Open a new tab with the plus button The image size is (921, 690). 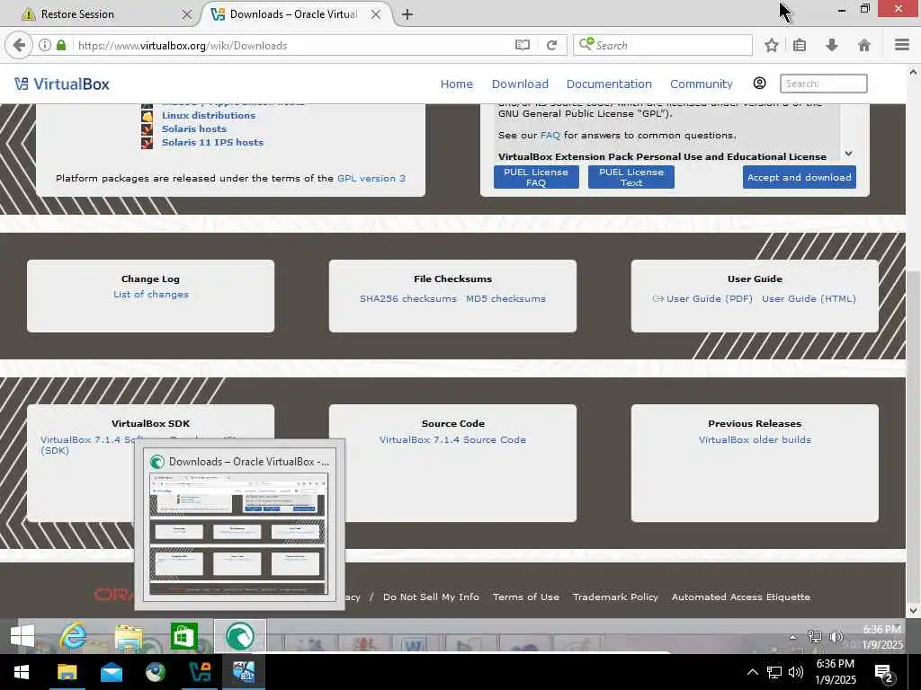(407, 14)
